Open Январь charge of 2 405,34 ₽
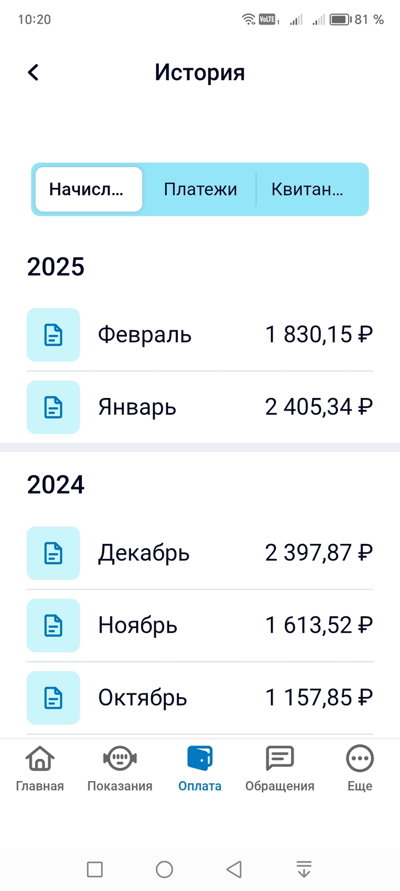Viewport: 400px width, 891px height. (x=229, y=407)
